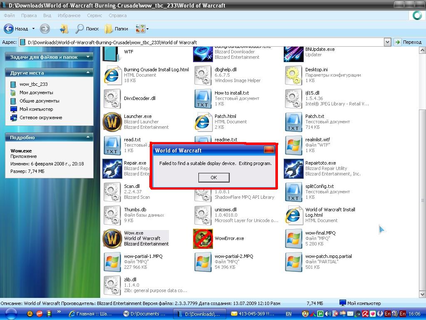Select the dbghelp.dll file icon
Image resolution: width=426 pixels, height=320 pixels.
(203, 75)
